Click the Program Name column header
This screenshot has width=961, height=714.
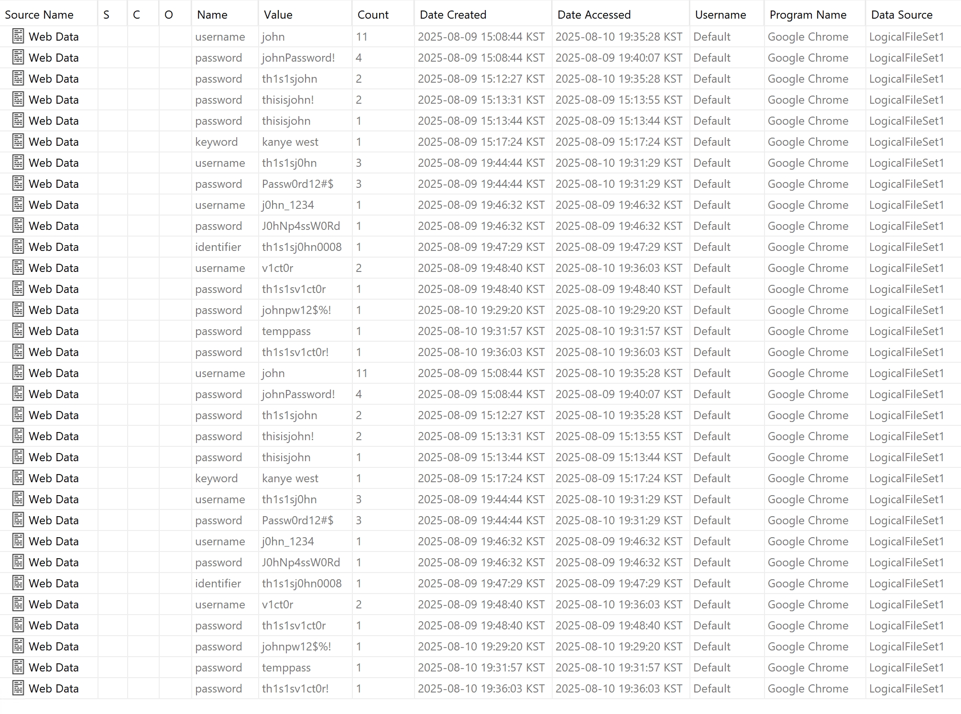pos(808,15)
